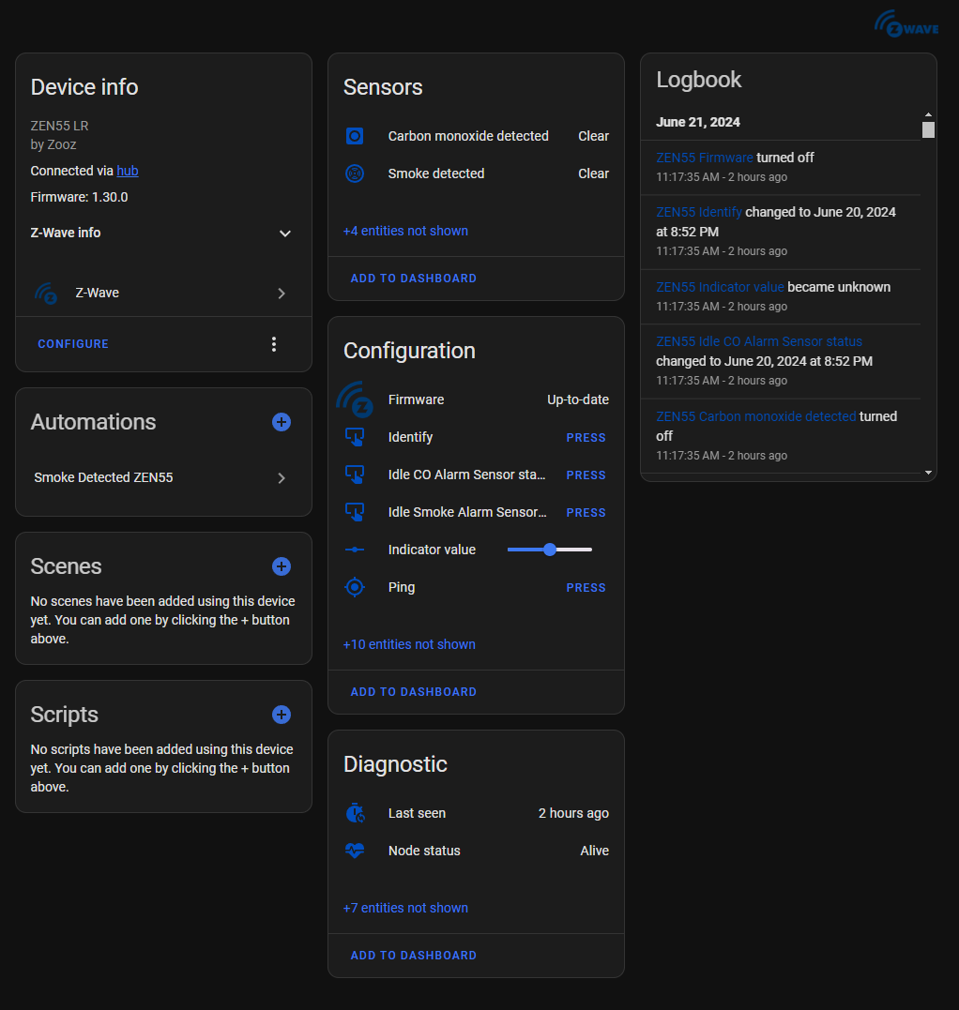Click the Smoke detected sensor icon
The image size is (959, 1010).
click(x=355, y=173)
